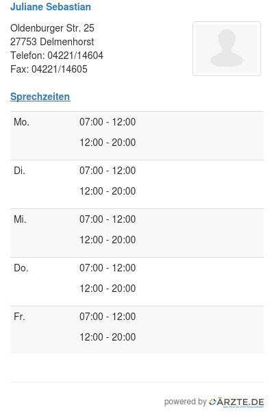Click the ÄRZTE.DE logo
Screen dimensions: 274x416
236,402
